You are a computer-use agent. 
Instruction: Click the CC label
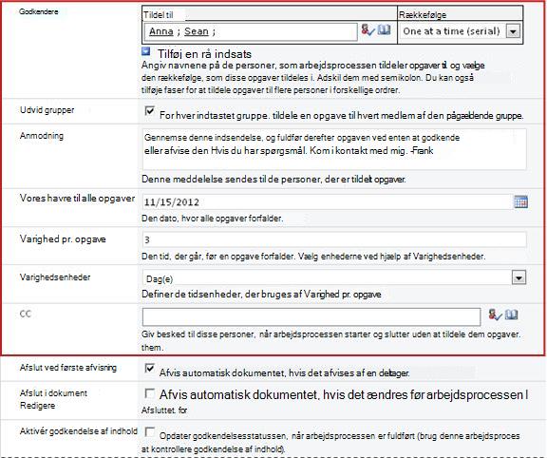(x=26, y=314)
